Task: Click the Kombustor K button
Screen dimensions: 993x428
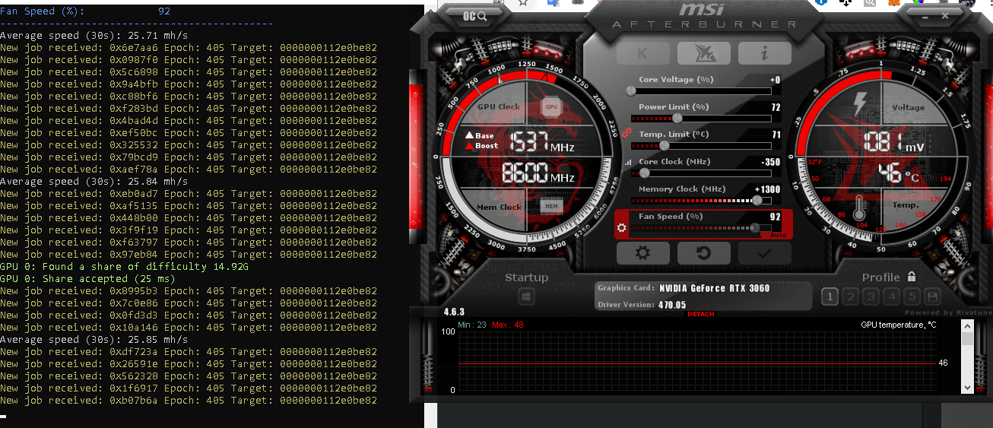Action: coord(642,53)
